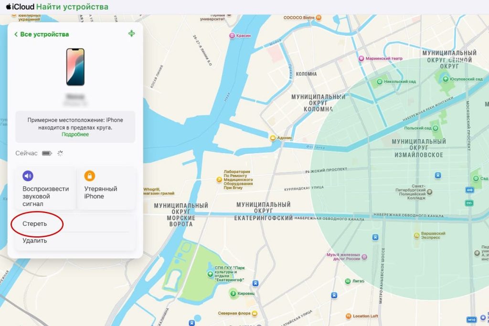This screenshot has width=489, height=326.
Task: Click Муниципальный округ Коломна label
Action: point(318,103)
